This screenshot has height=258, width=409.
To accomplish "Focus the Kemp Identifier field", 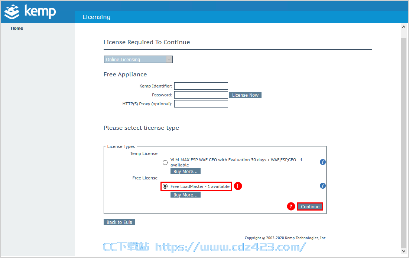I will coord(201,86).
